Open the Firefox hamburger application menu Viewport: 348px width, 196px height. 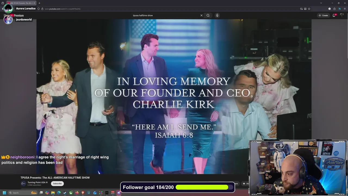click(x=345, y=9)
